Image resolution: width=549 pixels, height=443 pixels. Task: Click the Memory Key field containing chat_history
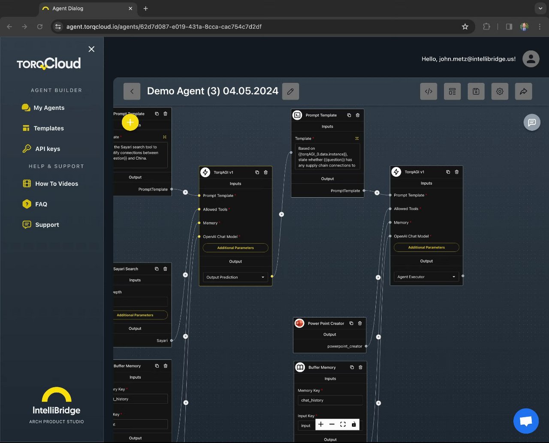click(330, 400)
